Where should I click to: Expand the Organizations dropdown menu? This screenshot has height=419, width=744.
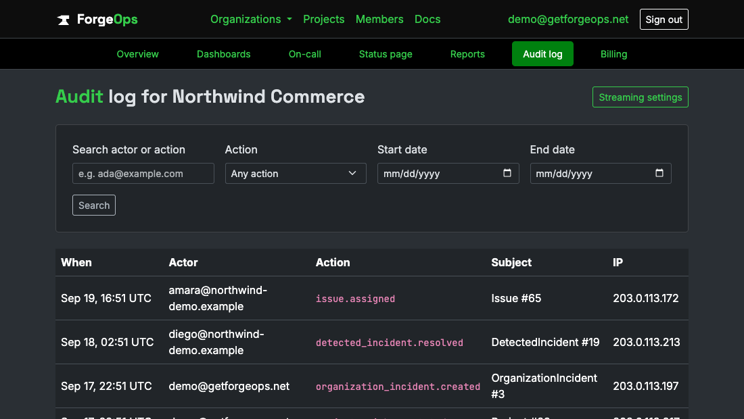251,20
